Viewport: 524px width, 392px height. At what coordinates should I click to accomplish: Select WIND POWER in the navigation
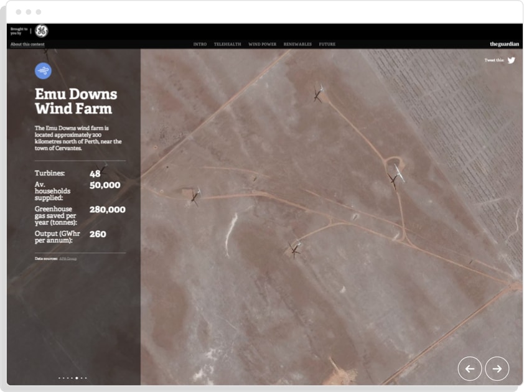coord(262,44)
